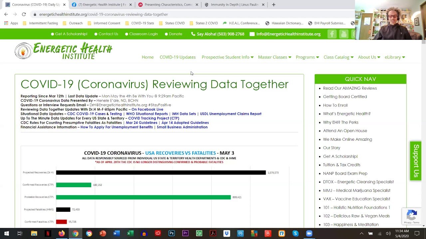Click the address bar URL field
Screen dimensions: 426x239
point(193,14)
